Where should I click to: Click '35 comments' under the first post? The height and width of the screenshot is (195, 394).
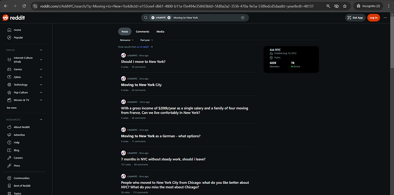coord(138,67)
